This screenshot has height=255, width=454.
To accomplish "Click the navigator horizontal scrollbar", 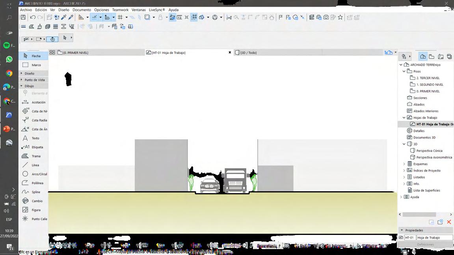I will point(419,214).
